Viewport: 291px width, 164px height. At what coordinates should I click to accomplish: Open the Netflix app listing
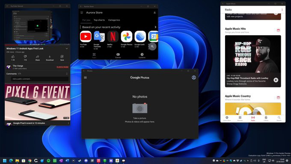[x=113, y=36]
